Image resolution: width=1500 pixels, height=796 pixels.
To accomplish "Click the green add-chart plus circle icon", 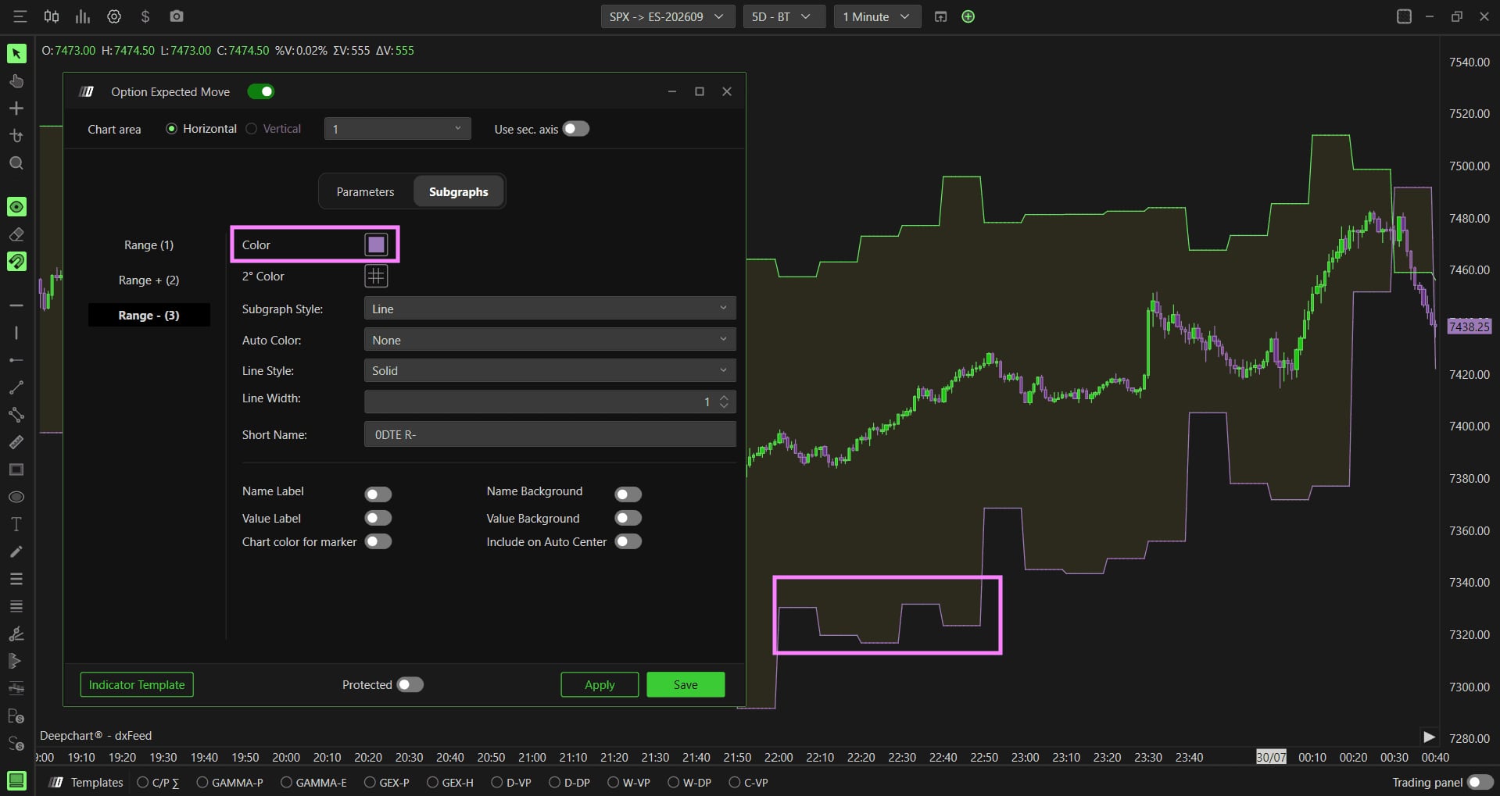I will click(x=968, y=16).
